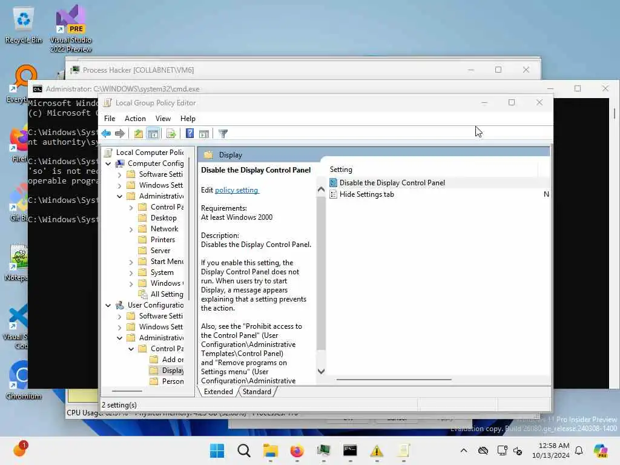Switch to the cmd.exe taskbar icon

click(350, 450)
